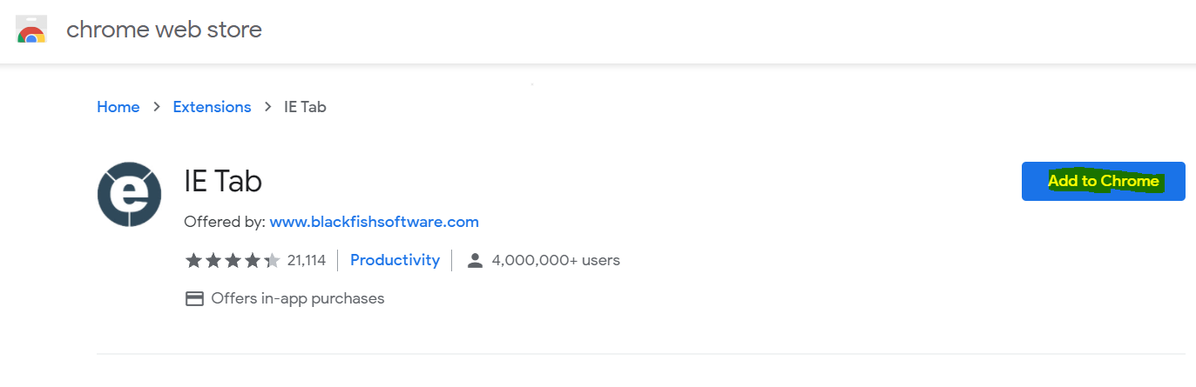1196x387 pixels.
Task: Open the Extensions breadcrumb link
Action: [x=212, y=107]
